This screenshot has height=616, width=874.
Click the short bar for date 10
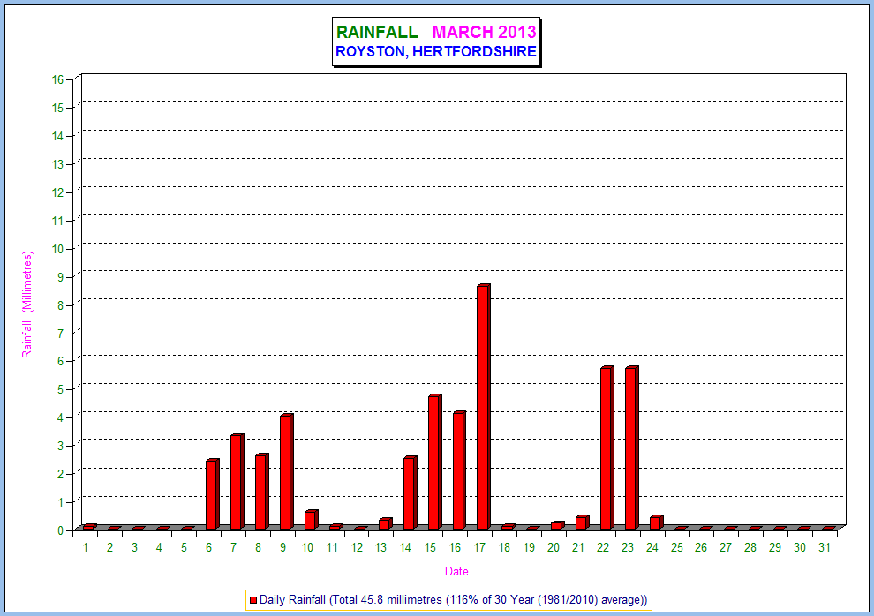[312, 520]
